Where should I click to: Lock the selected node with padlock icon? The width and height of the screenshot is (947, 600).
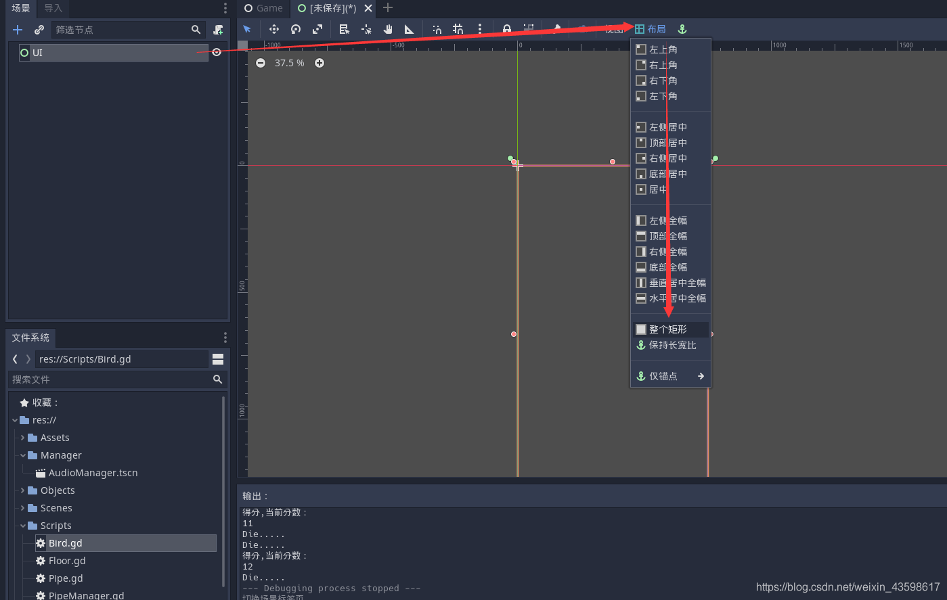pyautogui.click(x=507, y=29)
